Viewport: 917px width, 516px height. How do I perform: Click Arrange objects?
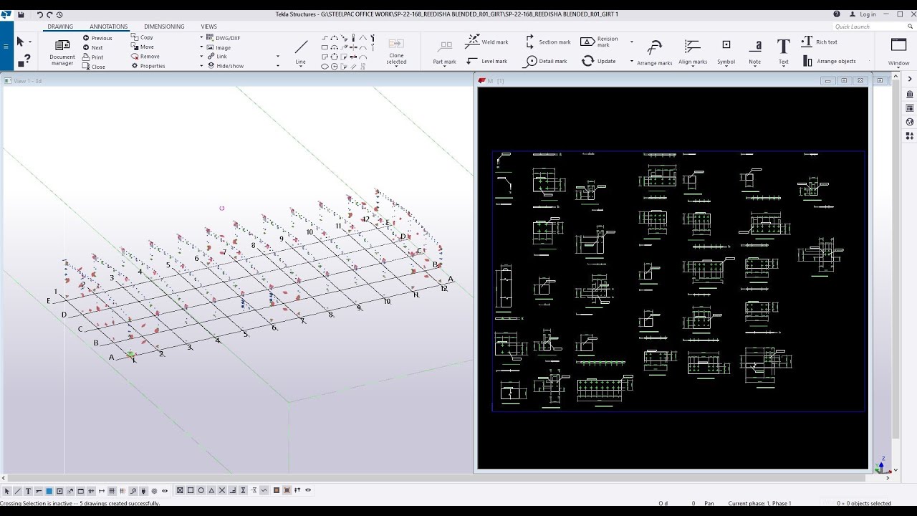pos(829,61)
